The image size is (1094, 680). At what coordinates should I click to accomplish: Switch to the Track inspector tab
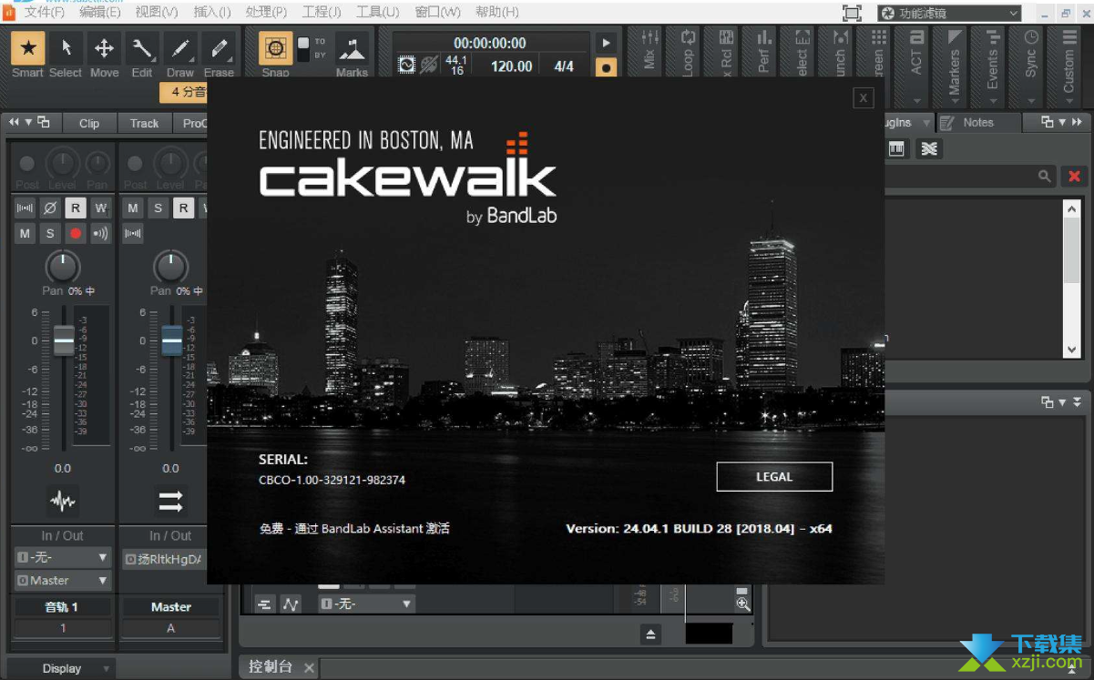point(144,123)
